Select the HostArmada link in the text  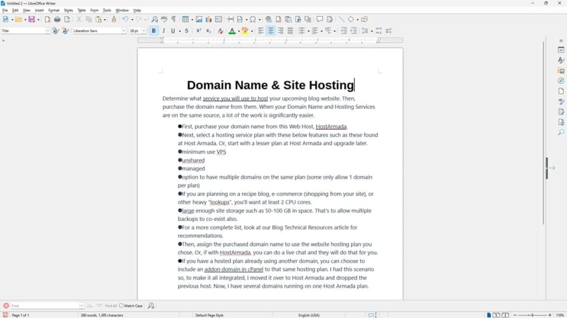click(x=332, y=126)
